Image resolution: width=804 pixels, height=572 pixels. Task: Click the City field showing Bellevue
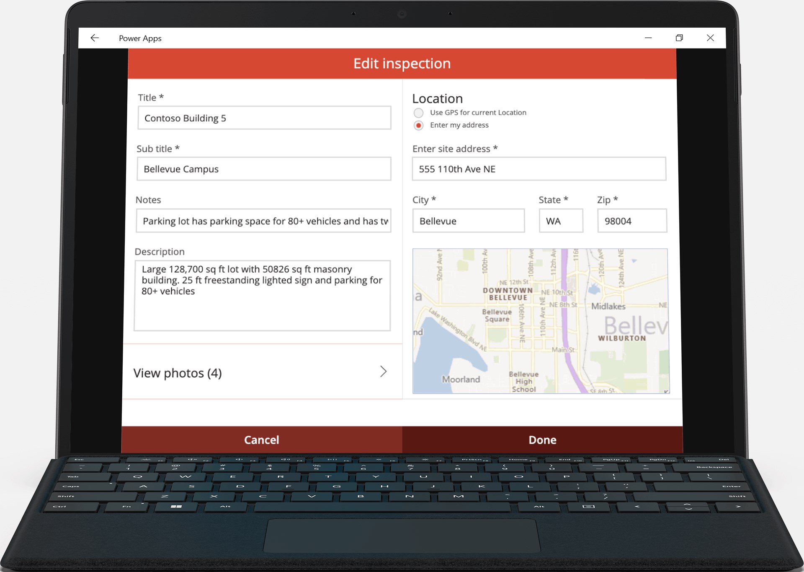click(468, 221)
